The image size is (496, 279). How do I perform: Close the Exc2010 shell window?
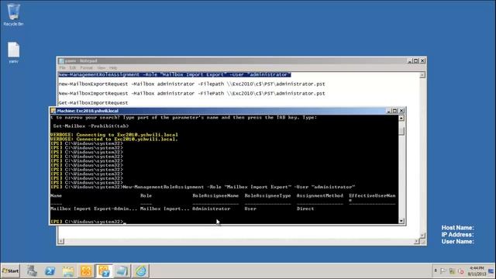[x=401, y=111]
